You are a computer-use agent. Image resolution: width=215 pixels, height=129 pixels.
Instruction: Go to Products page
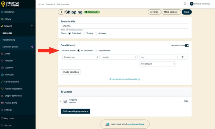pos(9,61)
